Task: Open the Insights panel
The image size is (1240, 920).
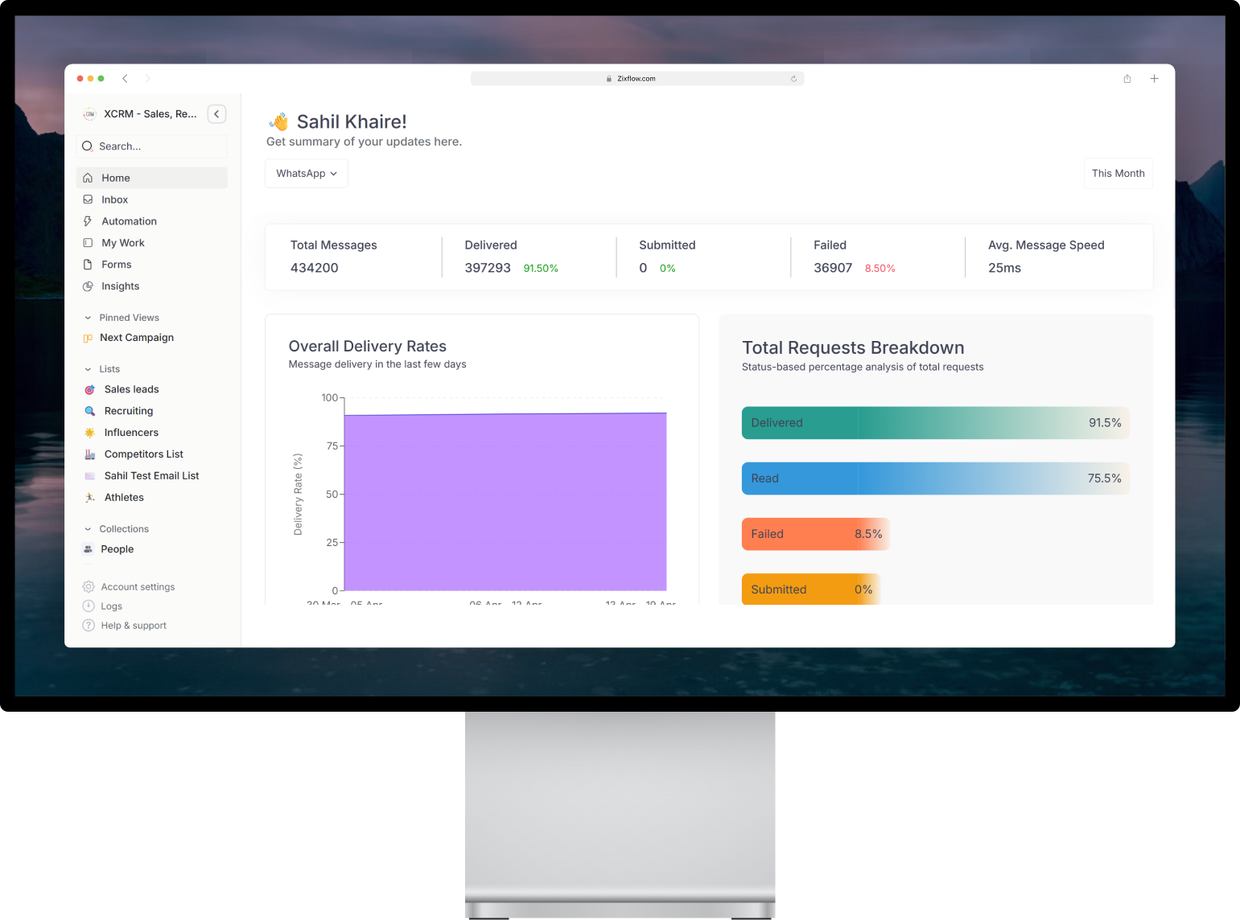Action: (x=121, y=285)
